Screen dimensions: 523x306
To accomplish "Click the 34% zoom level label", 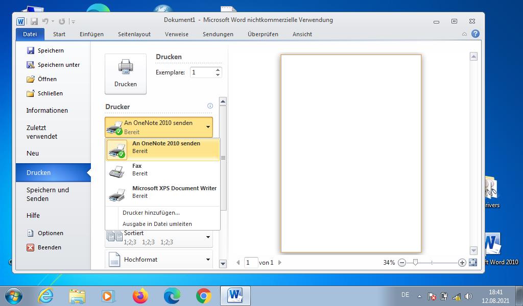I will point(389,262).
